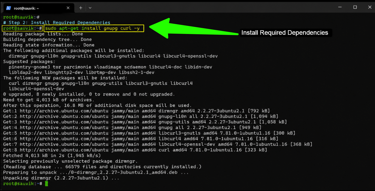Click the 'Get:5' libcurl3-gnutls download line
This screenshot has width=375, height=191.
coord(149,133)
